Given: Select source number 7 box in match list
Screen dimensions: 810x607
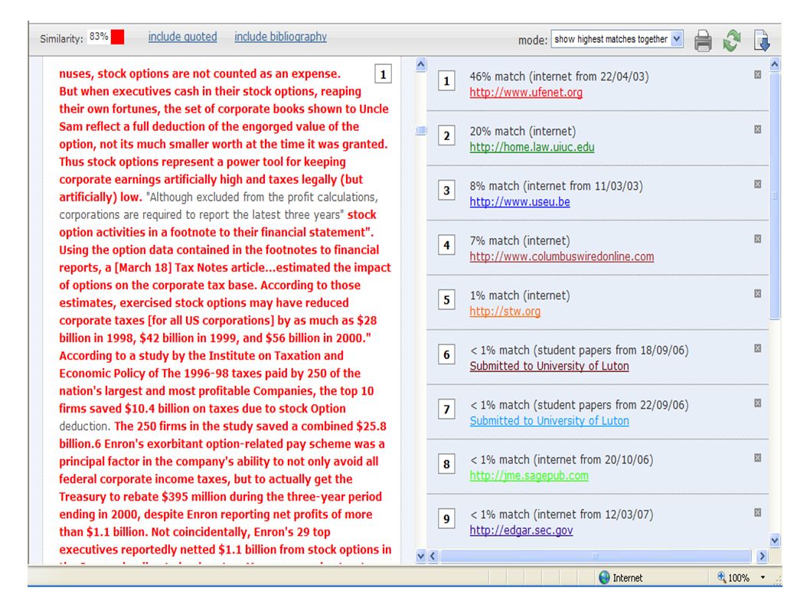Looking at the screenshot, I should (446, 410).
